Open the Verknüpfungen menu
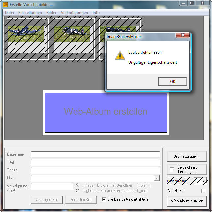 pyautogui.click(x=74, y=13)
